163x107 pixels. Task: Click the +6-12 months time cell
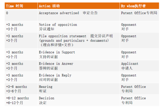(21, 100)
